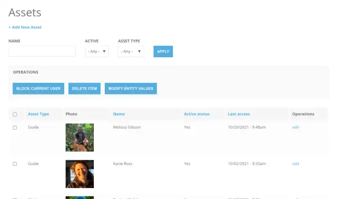The width and height of the screenshot is (338, 199).
Task: Click the Block Current User button
Action: [x=38, y=88]
